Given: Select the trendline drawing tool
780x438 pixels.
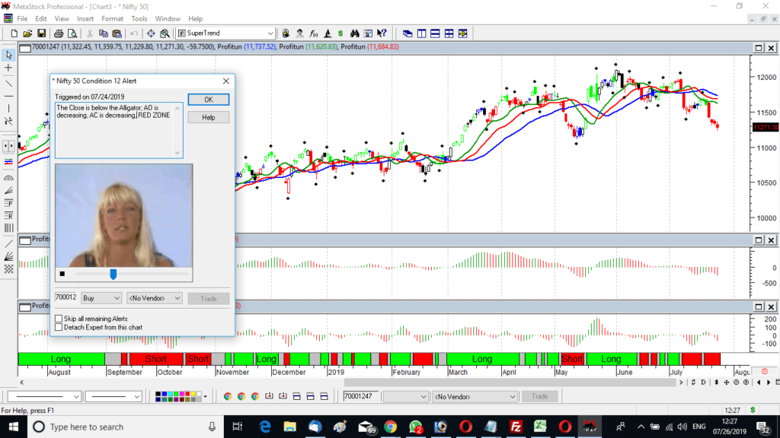Looking at the screenshot, I should click(8, 84).
